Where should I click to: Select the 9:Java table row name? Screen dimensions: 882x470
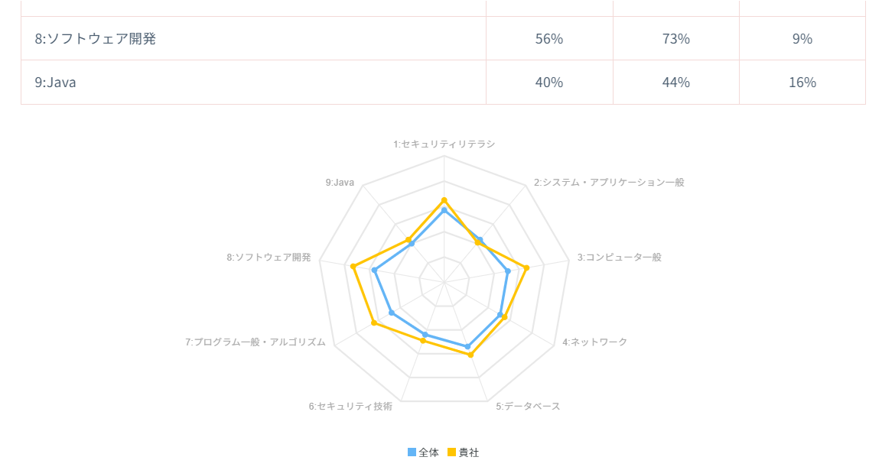[55, 83]
